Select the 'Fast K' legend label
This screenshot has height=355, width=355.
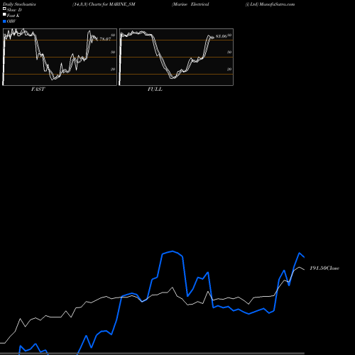(13, 16)
